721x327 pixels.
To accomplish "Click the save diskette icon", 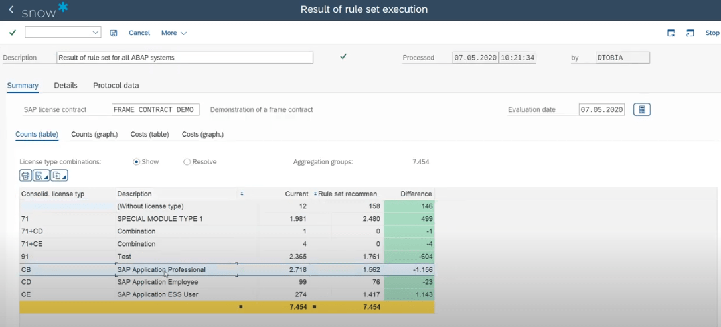I will 113,33.
